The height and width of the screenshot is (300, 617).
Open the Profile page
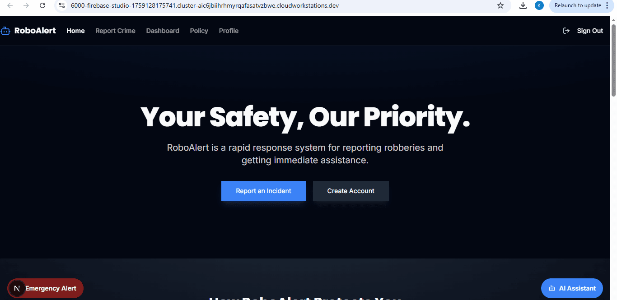(x=229, y=31)
